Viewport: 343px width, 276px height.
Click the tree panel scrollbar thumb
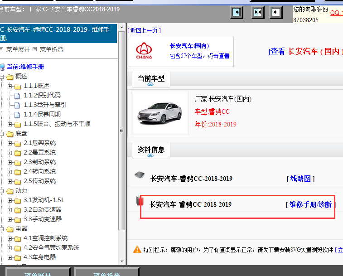tap(121, 131)
